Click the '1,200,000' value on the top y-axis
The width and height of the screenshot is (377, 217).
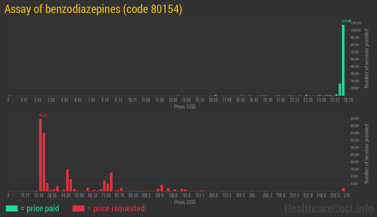click(x=356, y=23)
